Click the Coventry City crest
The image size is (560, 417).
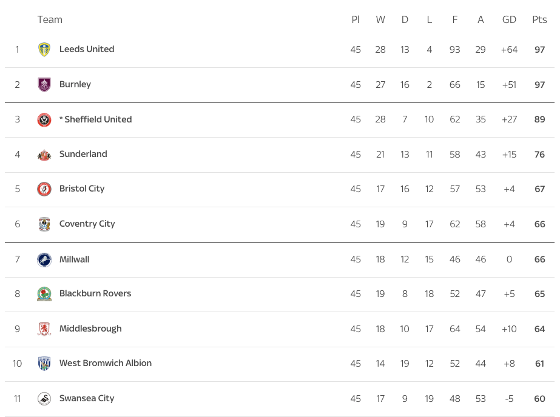coord(44,224)
